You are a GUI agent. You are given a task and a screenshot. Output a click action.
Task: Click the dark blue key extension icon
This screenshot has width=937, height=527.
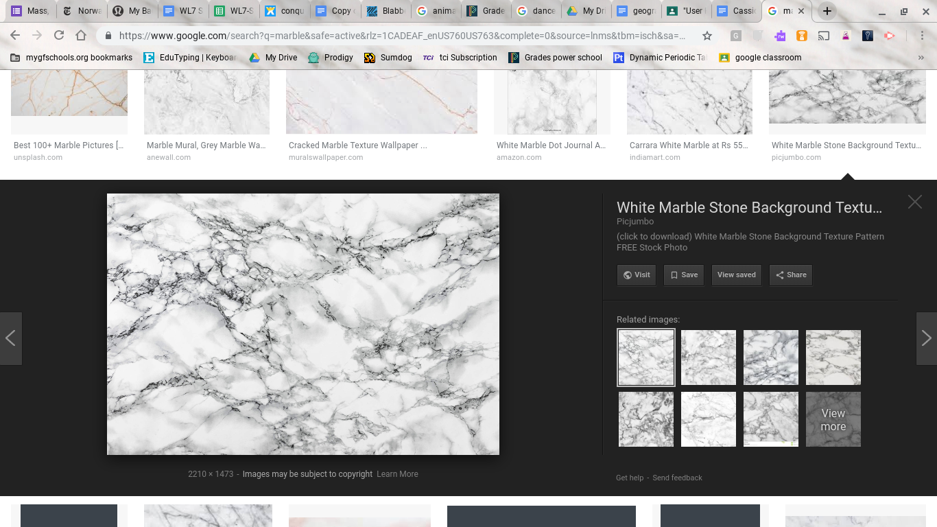pyautogui.click(x=868, y=36)
